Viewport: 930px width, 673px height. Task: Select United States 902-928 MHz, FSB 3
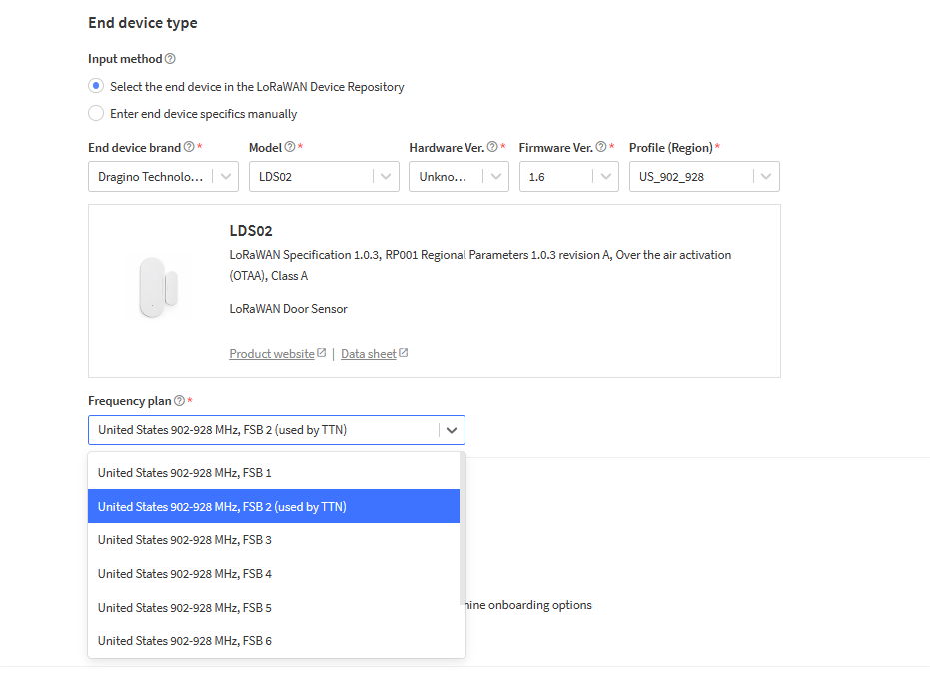click(274, 540)
